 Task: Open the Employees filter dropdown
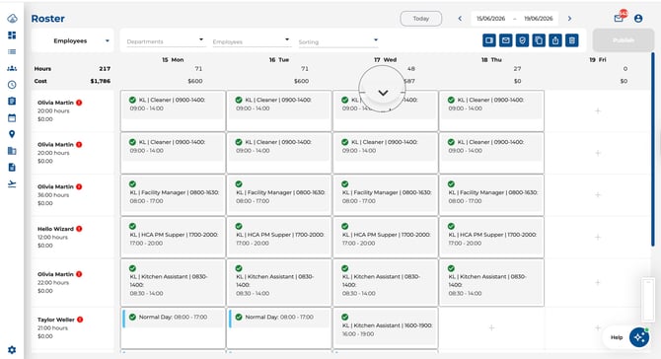[x=252, y=41]
